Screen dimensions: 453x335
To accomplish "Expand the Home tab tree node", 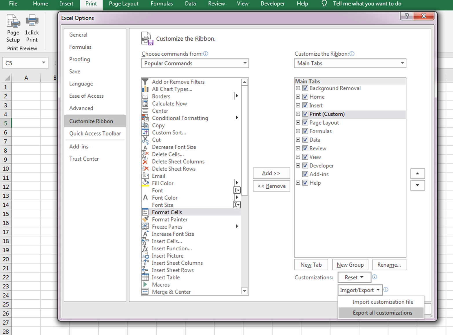I will pos(298,97).
